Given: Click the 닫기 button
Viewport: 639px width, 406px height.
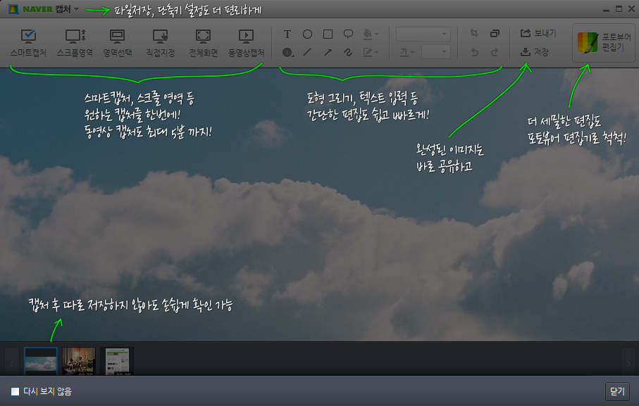Looking at the screenshot, I should click(x=618, y=392).
